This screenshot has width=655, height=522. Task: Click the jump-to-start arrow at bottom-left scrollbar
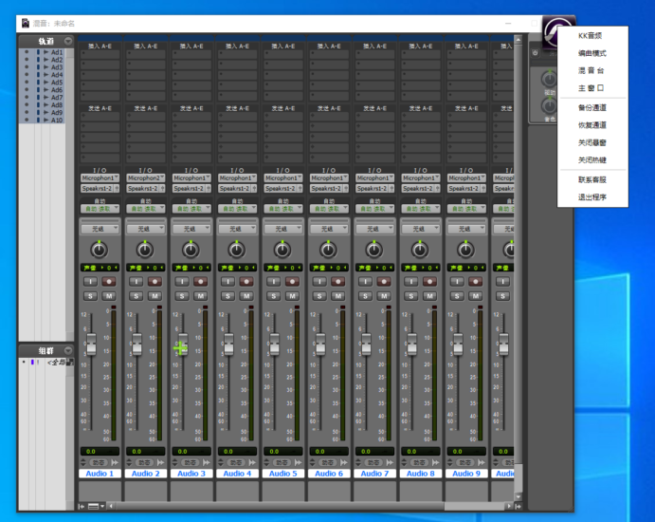click(x=82, y=507)
